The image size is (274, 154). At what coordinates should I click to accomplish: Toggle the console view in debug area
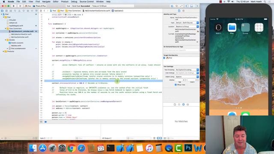[x=161, y=138]
